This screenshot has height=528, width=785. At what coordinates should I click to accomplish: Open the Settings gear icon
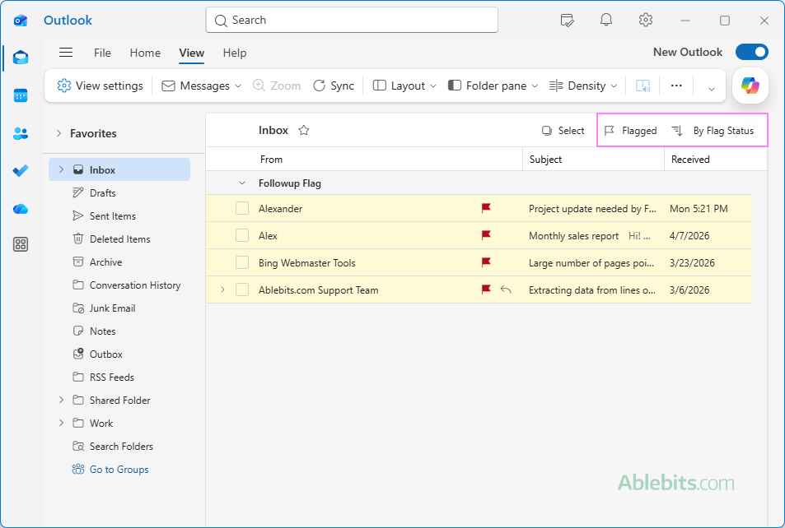coord(646,20)
